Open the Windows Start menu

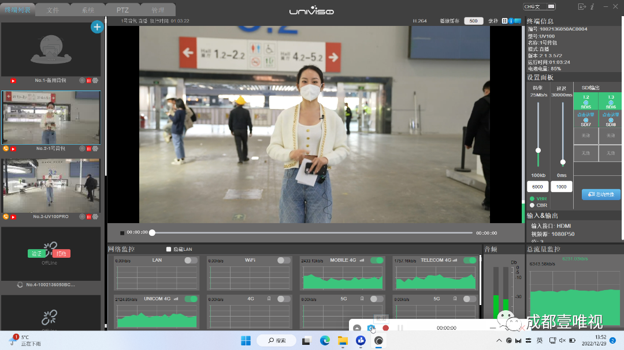pos(246,340)
